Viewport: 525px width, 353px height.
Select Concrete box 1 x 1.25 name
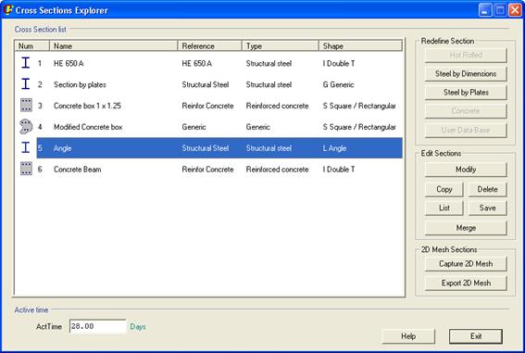point(87,106)
